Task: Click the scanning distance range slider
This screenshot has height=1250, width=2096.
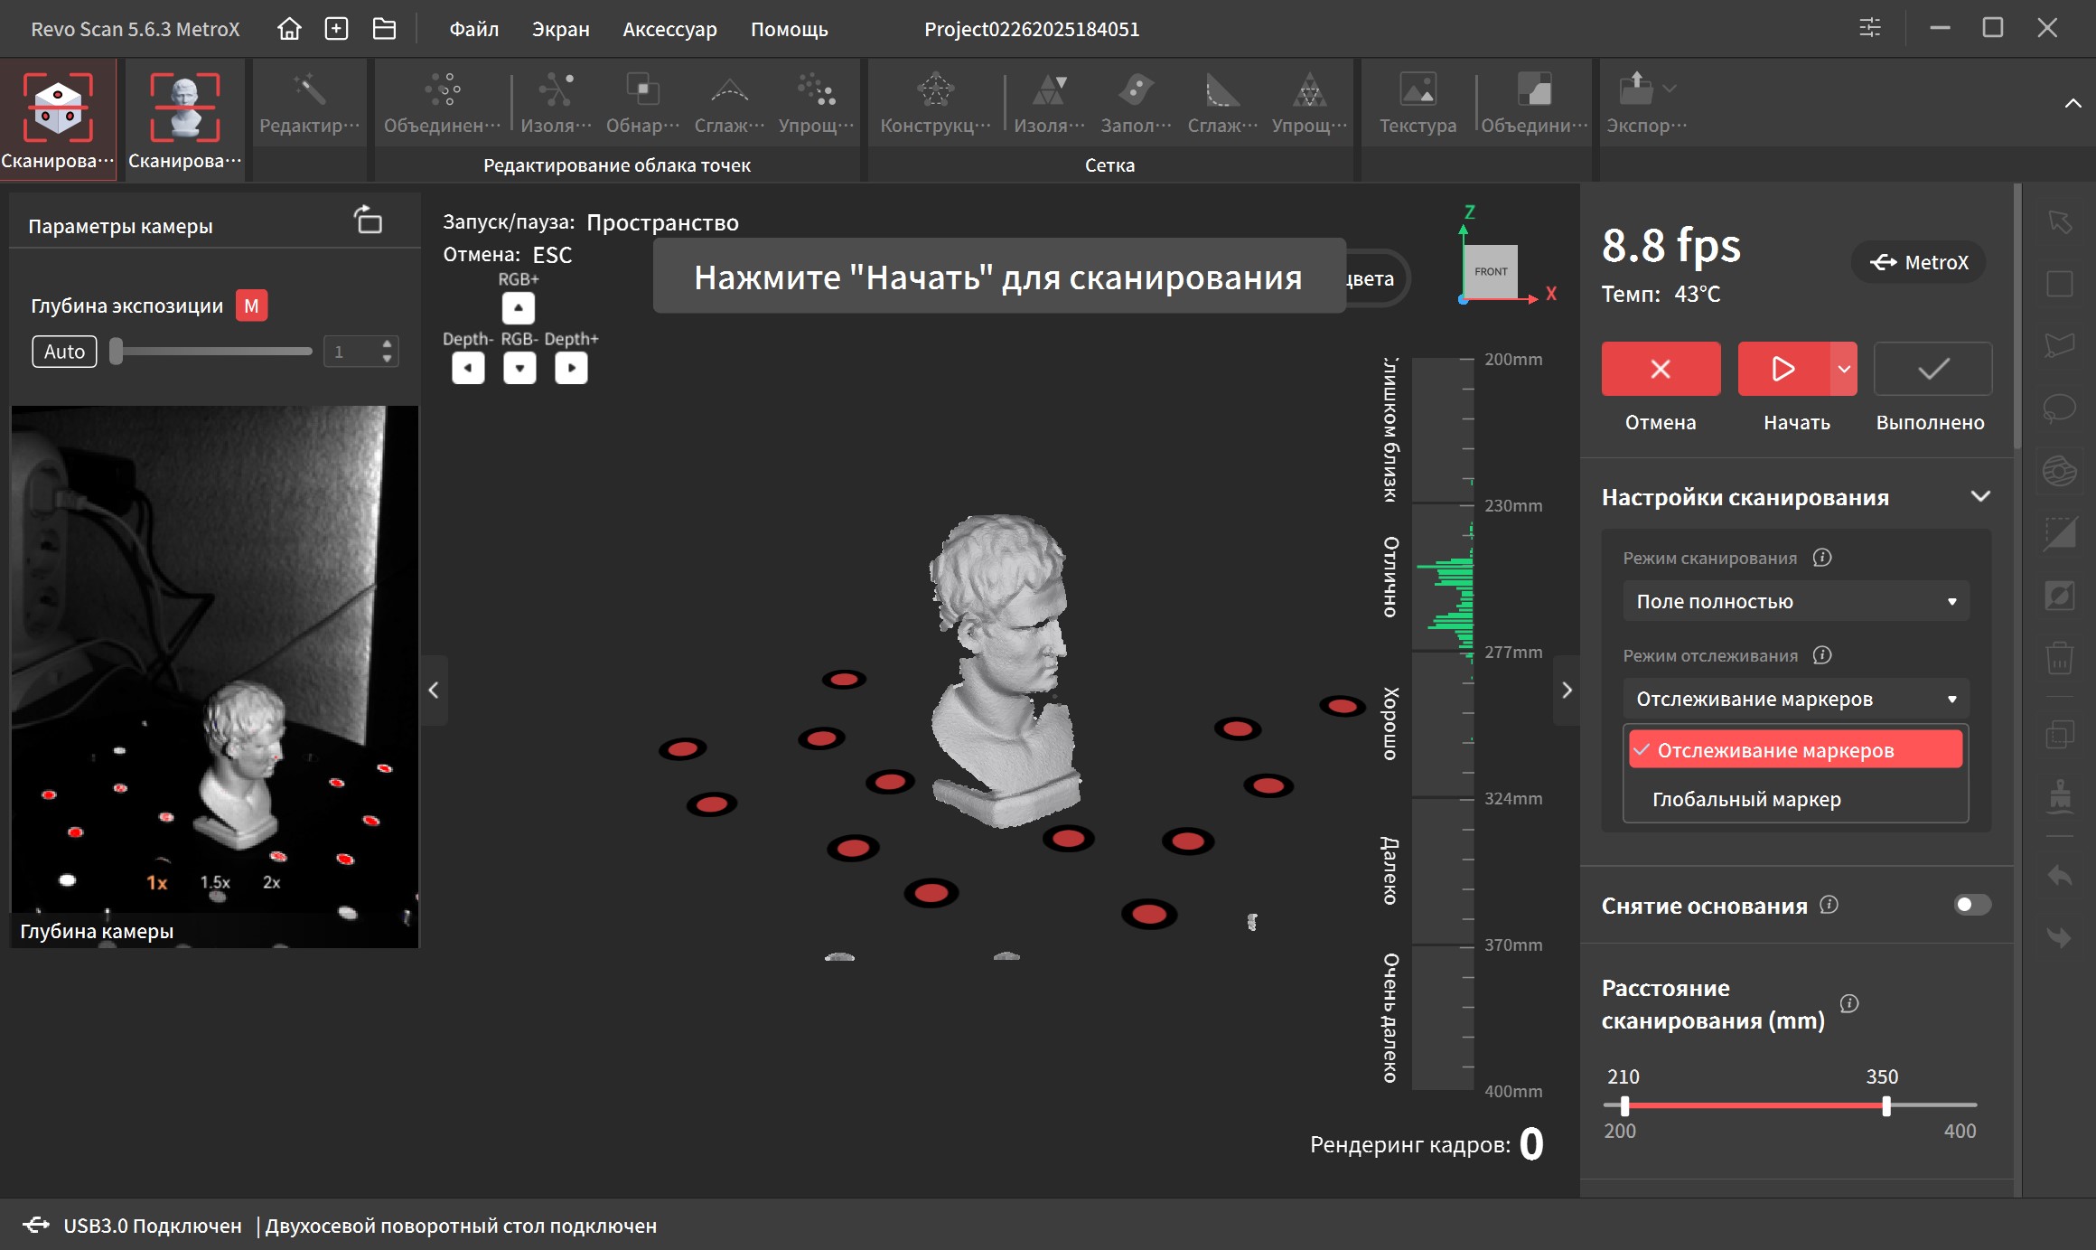Action: click(x=1754, y=1105)
